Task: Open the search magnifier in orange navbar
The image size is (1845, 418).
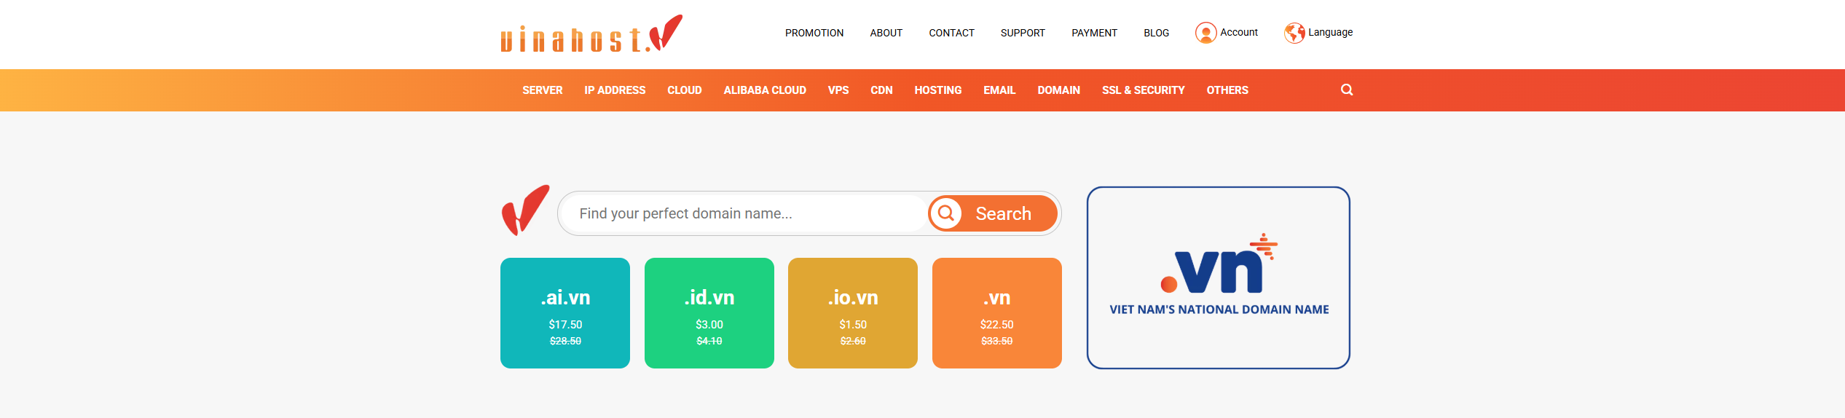Action: (x=1347, y=90)
